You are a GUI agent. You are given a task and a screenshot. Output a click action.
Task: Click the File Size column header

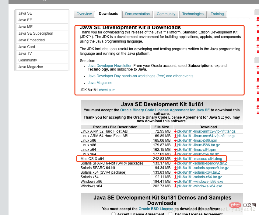[162, 127]
